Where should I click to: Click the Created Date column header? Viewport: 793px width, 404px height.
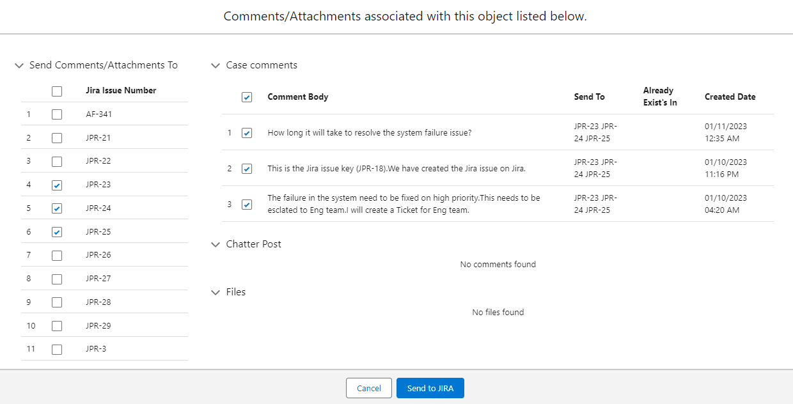point(730,97)
